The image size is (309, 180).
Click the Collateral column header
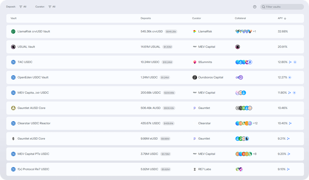click(240, 18)
